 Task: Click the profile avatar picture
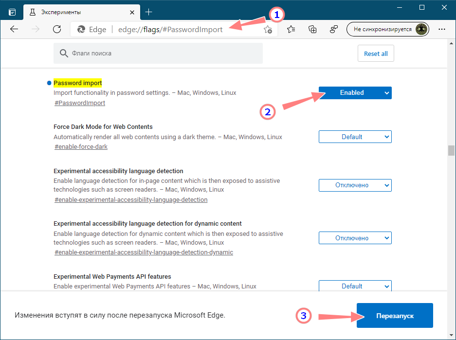click(421, 29)
